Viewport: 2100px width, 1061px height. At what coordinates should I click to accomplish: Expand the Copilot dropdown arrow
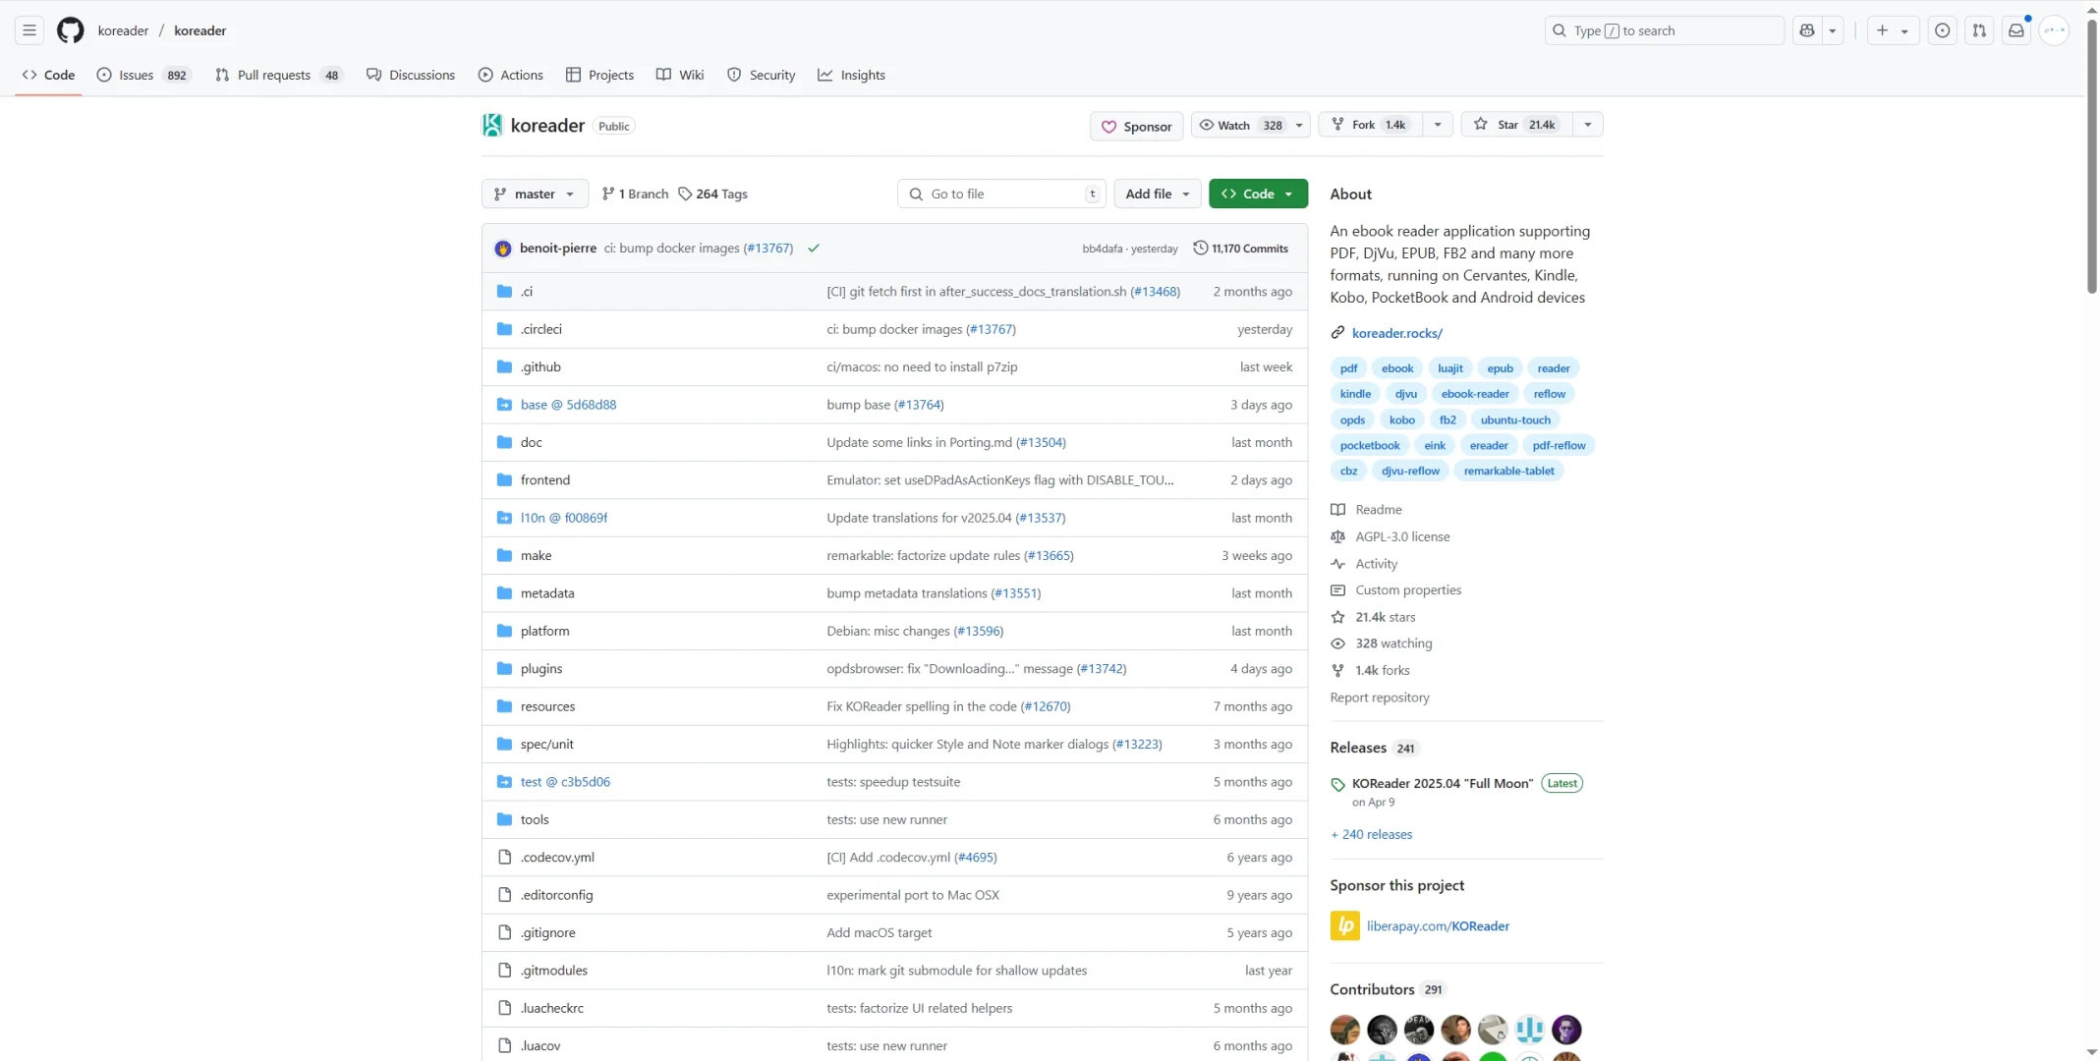[1833, 30]
